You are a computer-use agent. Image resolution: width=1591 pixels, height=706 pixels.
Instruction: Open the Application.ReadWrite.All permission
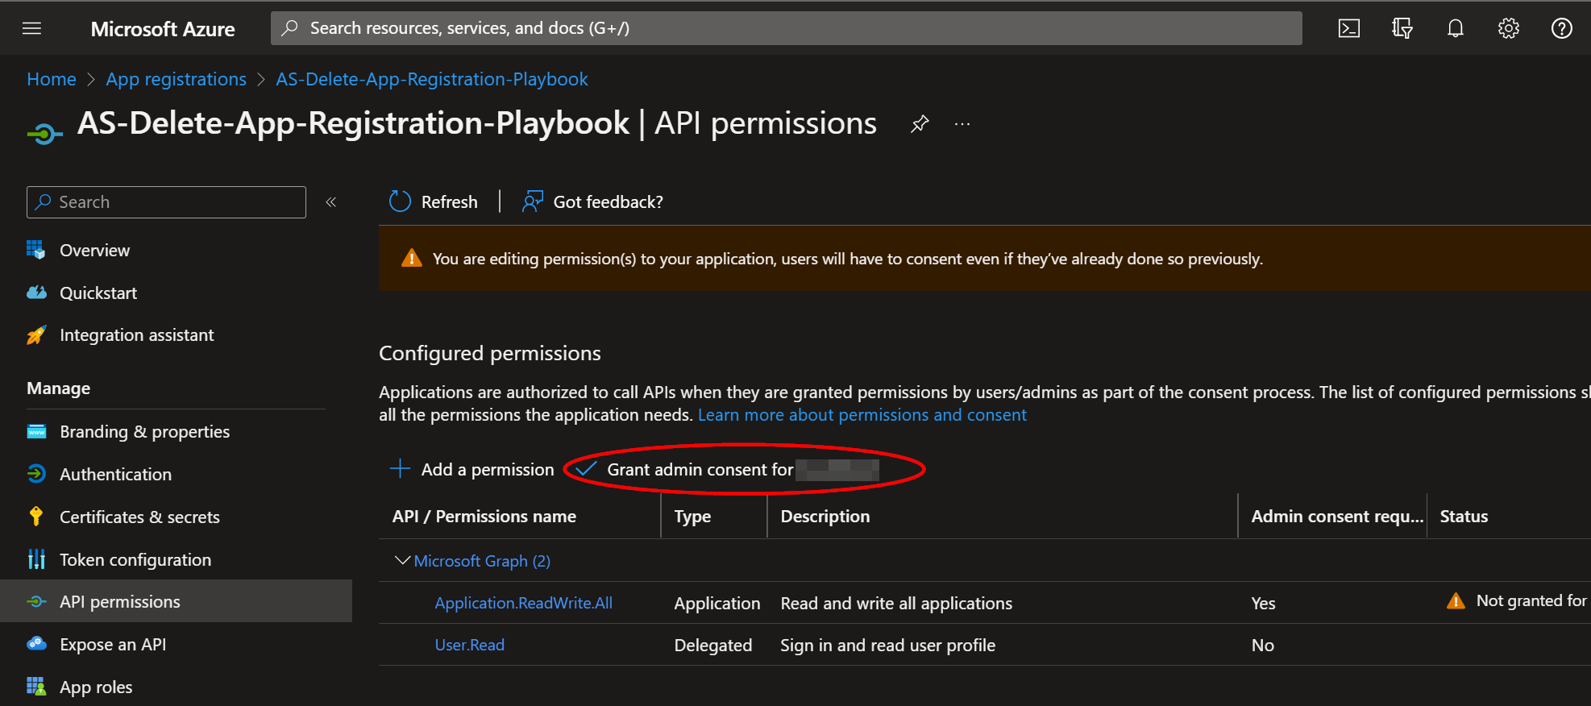point(524,603)
